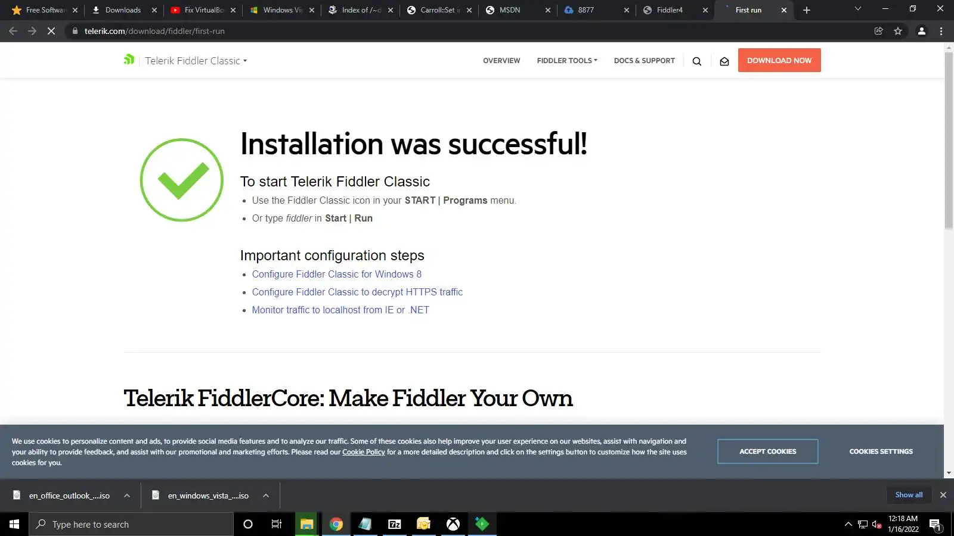Click the share page icon in address bar
The height and width of the screenshot is (536, 954).
pyautogui.click(x=878, y=31)
